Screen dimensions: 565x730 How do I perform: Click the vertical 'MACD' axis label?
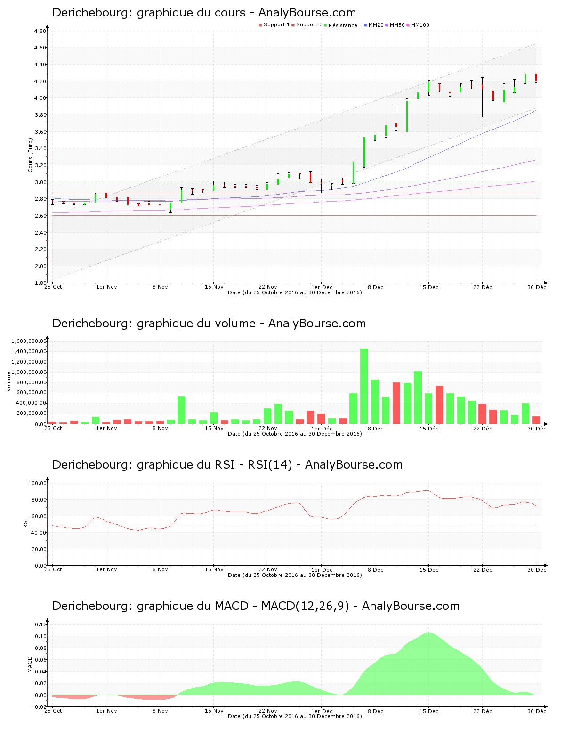point(30,664)
